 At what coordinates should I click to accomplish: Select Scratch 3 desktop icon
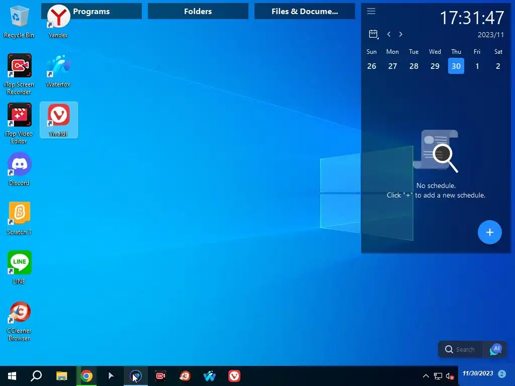click(19, 219)
